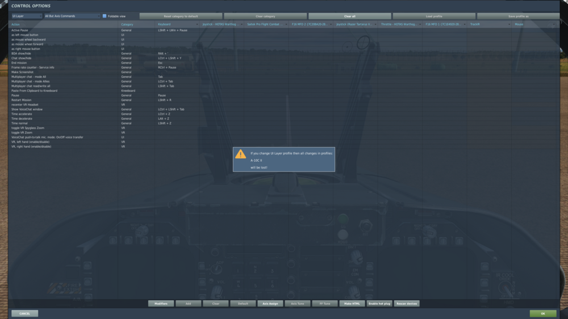Click the FF Tune button
The height and width of the screenshot is (319, 568).
(x=325, y=304)
